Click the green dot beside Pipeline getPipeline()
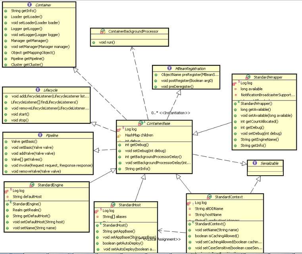Image resolution: width=302 pixels, height=254 pixels. point(6,59)
